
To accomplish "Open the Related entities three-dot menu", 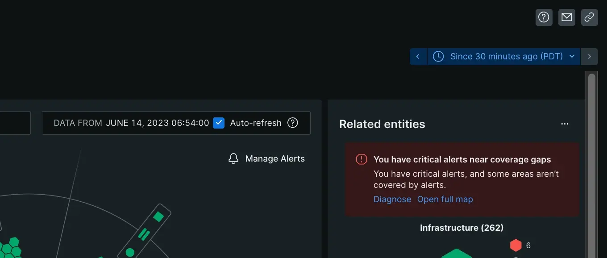I will coord(565,124).
